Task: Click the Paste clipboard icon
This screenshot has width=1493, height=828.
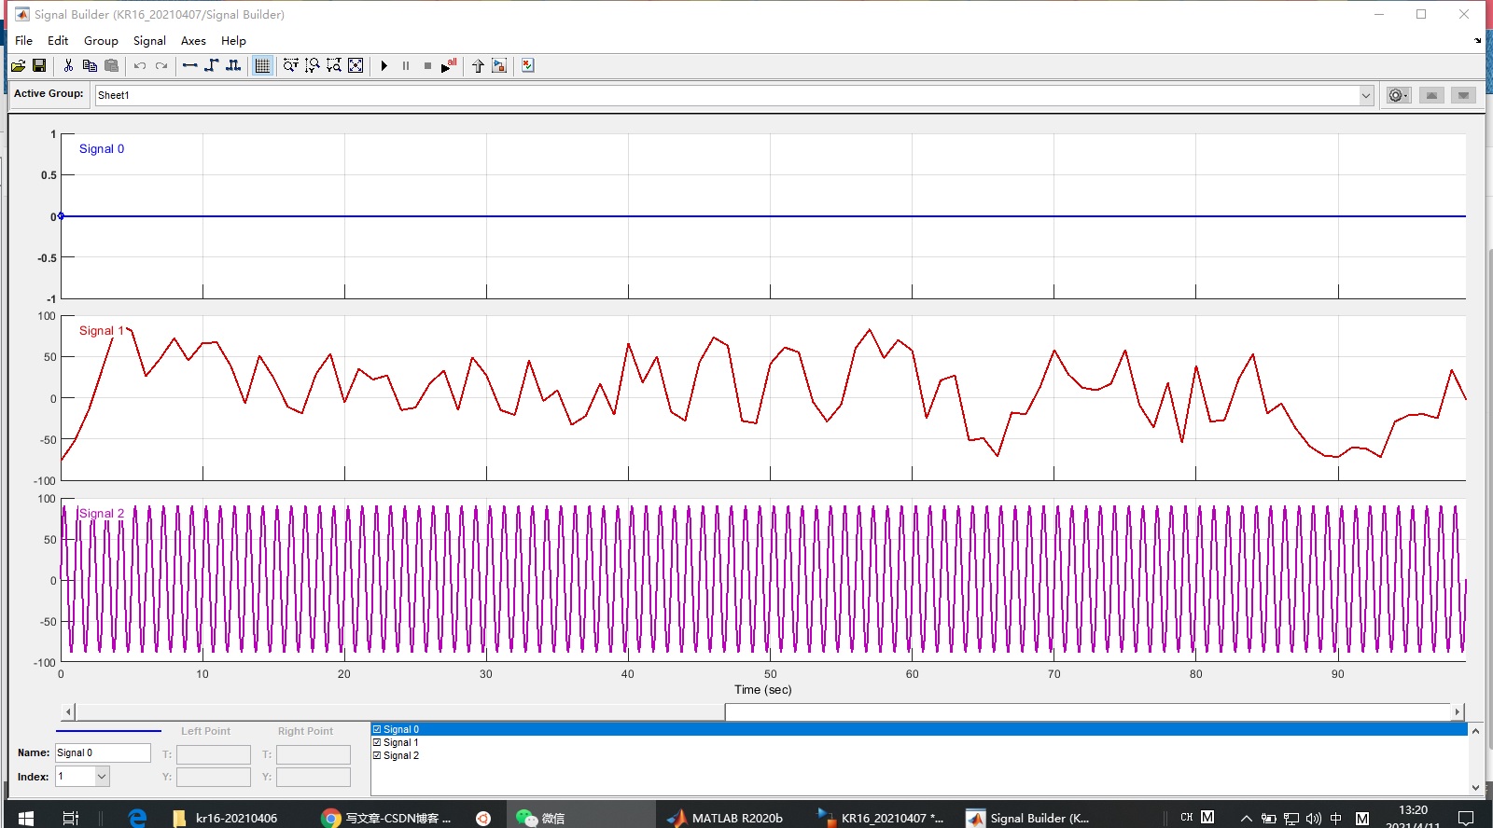Action: pos(111,65)
